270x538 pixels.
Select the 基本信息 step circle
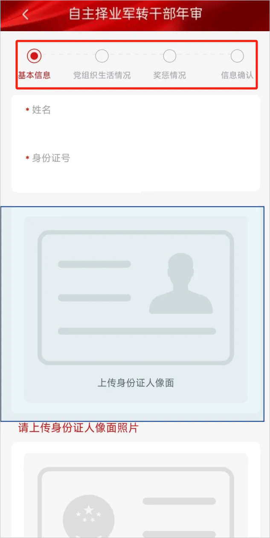pyautogui.click(x=34, y=56)
